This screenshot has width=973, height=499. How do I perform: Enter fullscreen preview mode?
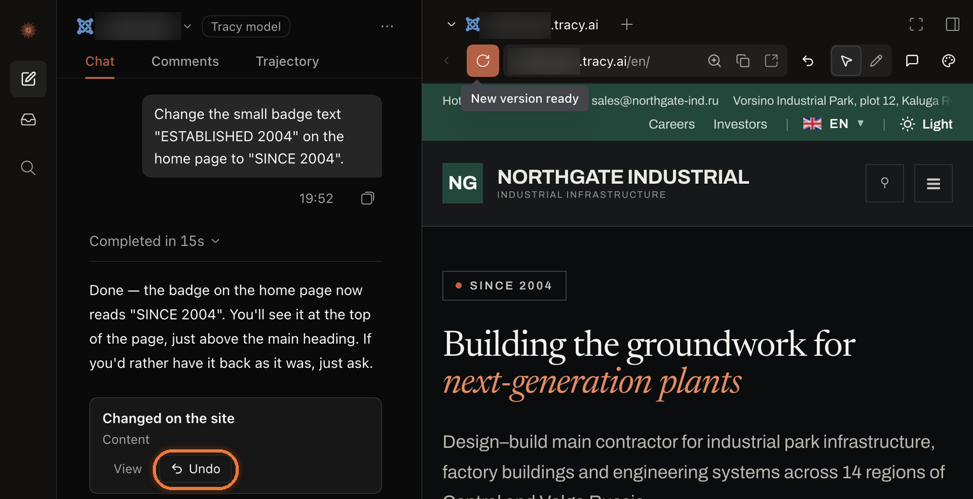916,25
